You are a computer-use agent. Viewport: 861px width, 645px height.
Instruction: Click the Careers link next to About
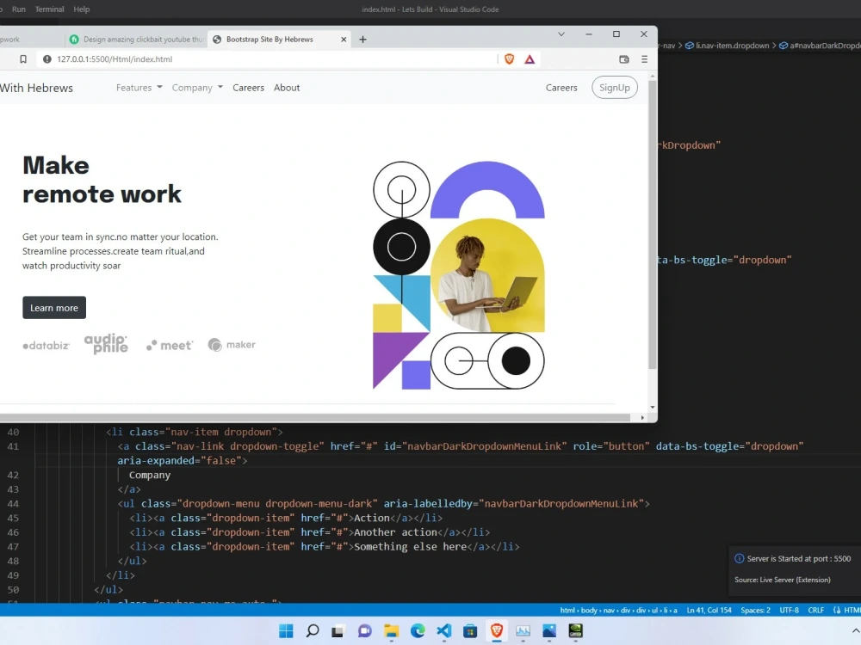click(248, 88)
